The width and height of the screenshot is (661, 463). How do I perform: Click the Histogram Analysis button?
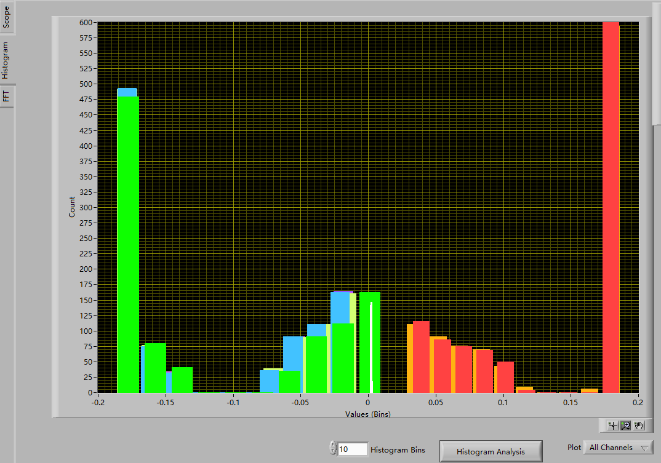pos(491,452)
